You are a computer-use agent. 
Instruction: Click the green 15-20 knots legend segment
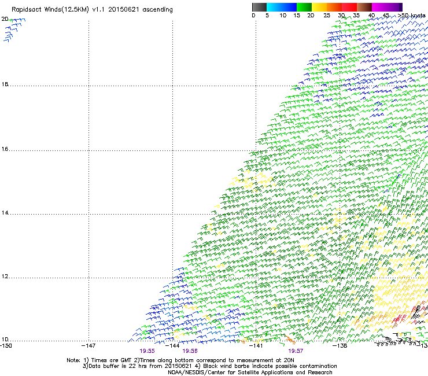[x=304, y=7]
